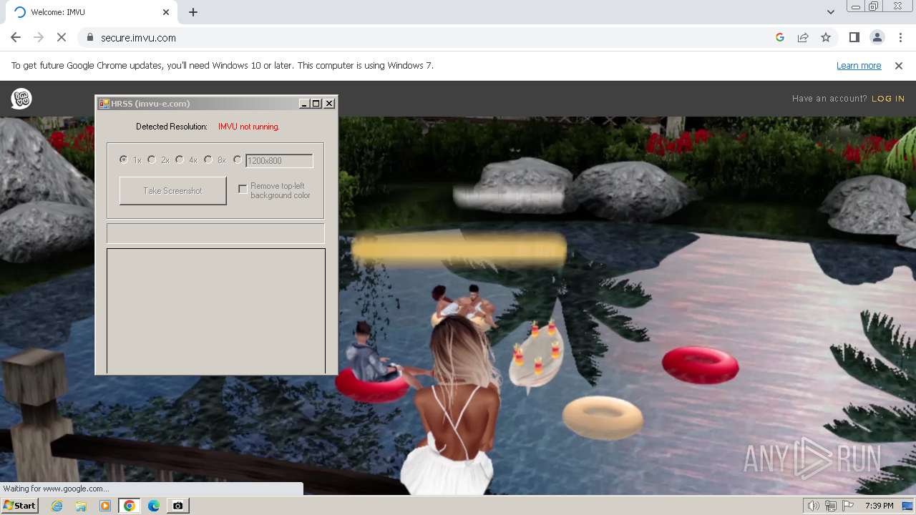Select the Welcome: IMVU tab

pos(89,12)
